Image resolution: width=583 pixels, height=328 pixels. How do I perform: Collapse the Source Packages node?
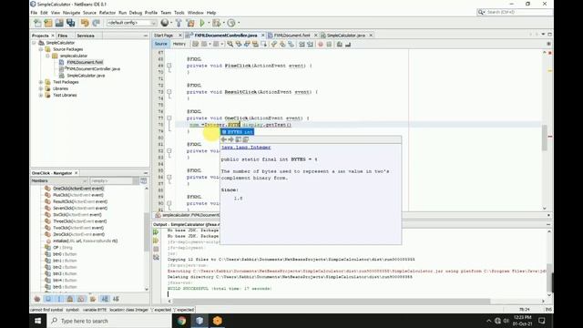[x=41, y=49]
